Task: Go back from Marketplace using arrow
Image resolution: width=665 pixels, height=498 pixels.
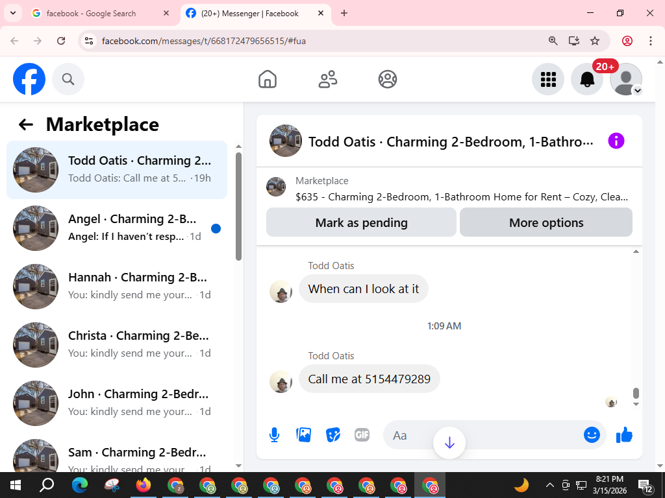Action: (26, 124)
